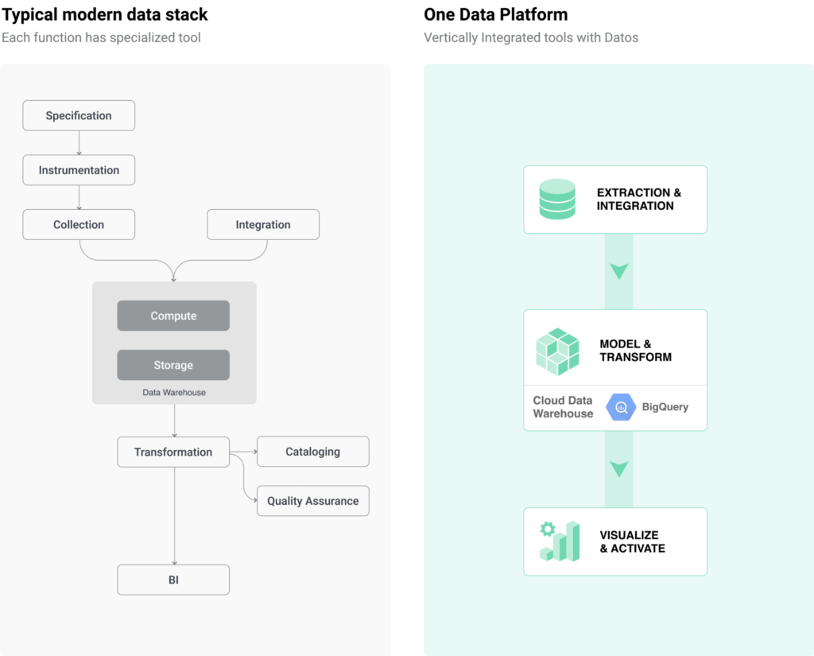Click the Integration box

(x=263, y=224)
